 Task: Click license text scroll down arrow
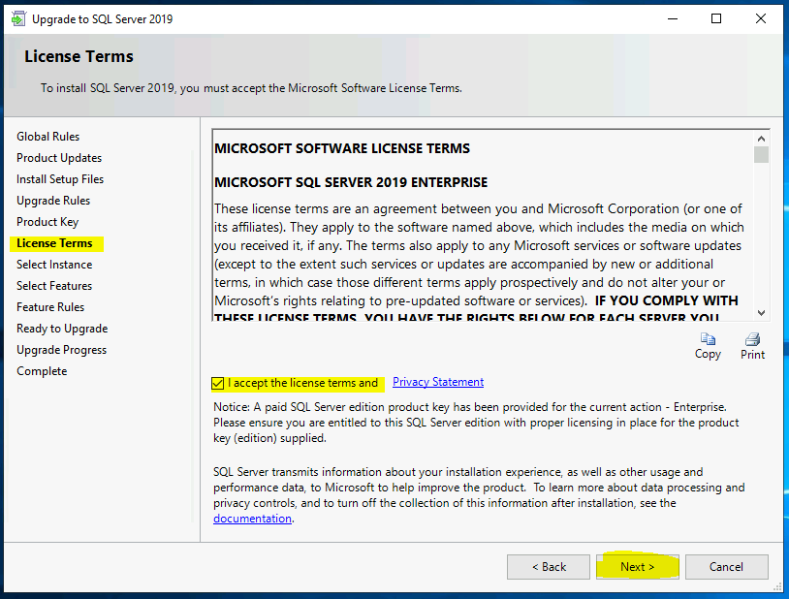761,313
